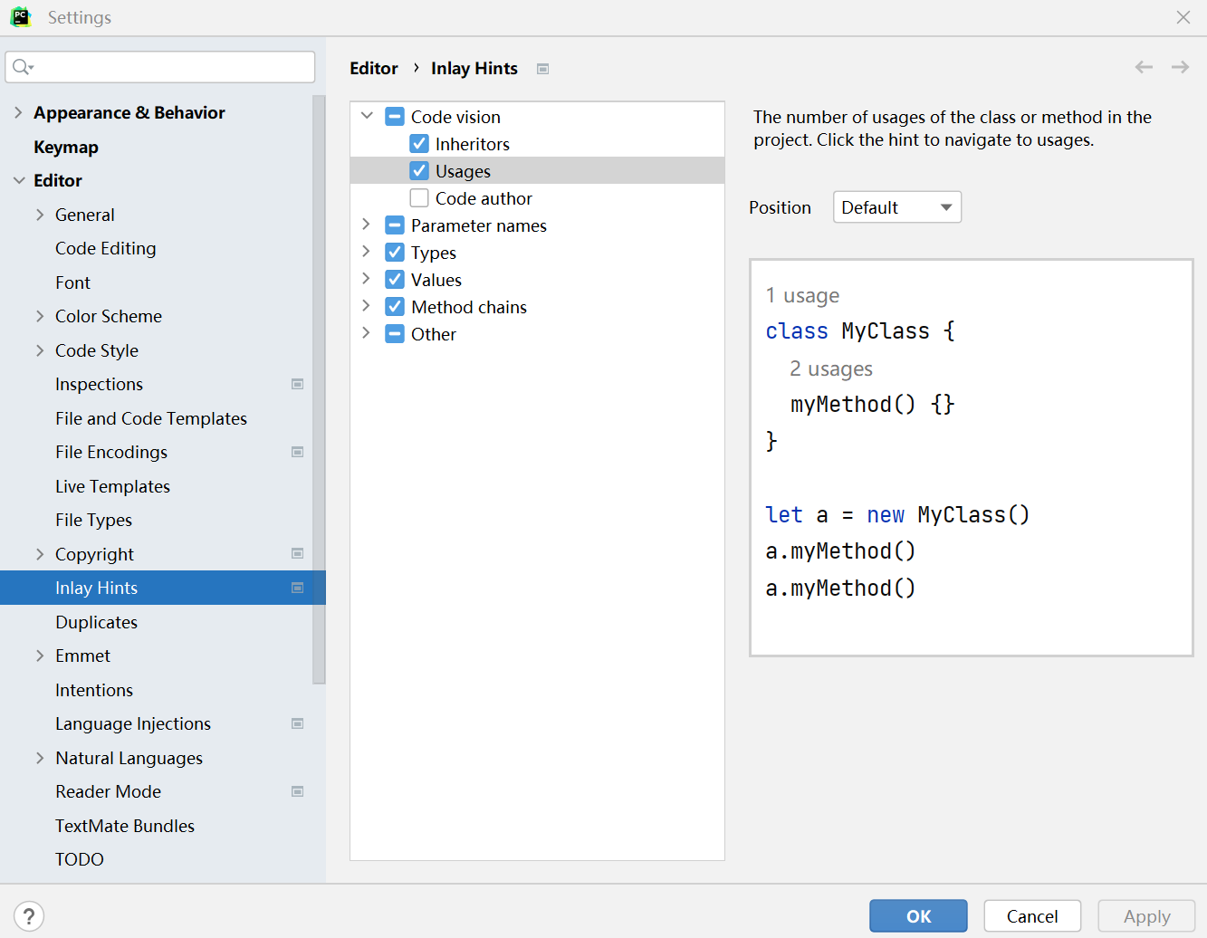Screen dimensions: 1207x938
Task: Navigate back with the left arrow
Action: (x=1144, y=67)
